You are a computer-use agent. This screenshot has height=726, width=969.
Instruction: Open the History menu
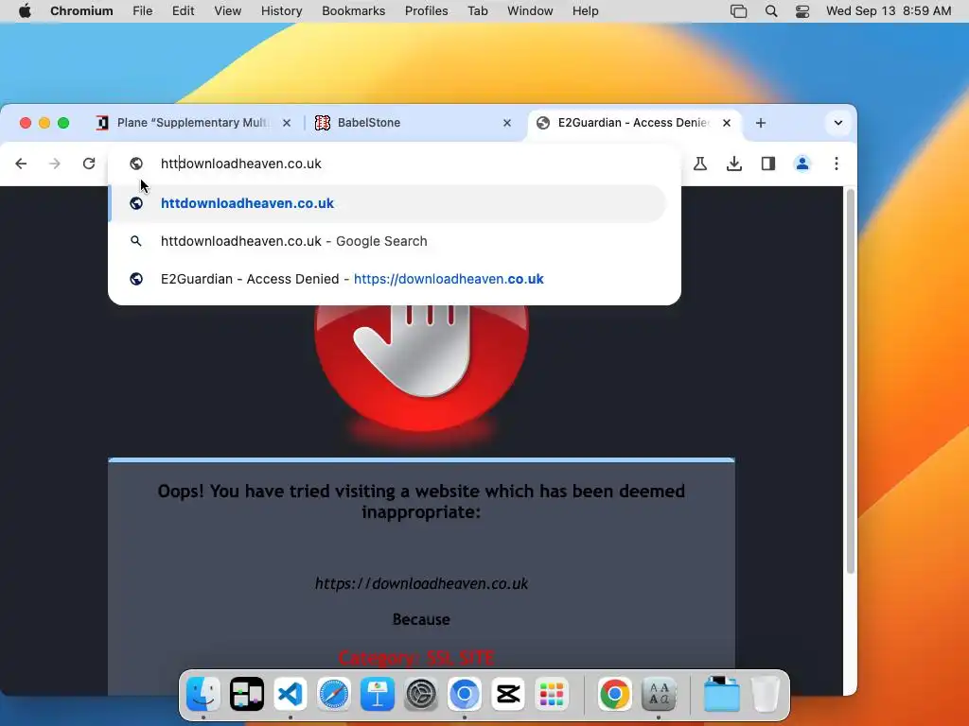pyautogui.click(x=282, y=11)
